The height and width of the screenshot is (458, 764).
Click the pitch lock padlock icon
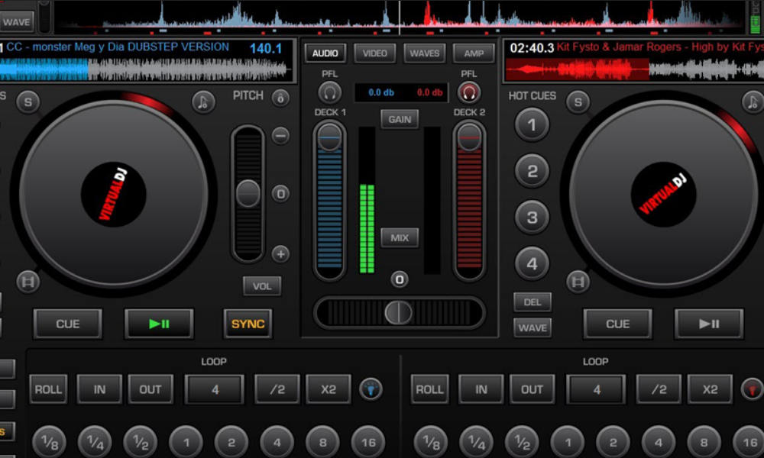pyautogui.click(x=280, y=97)
